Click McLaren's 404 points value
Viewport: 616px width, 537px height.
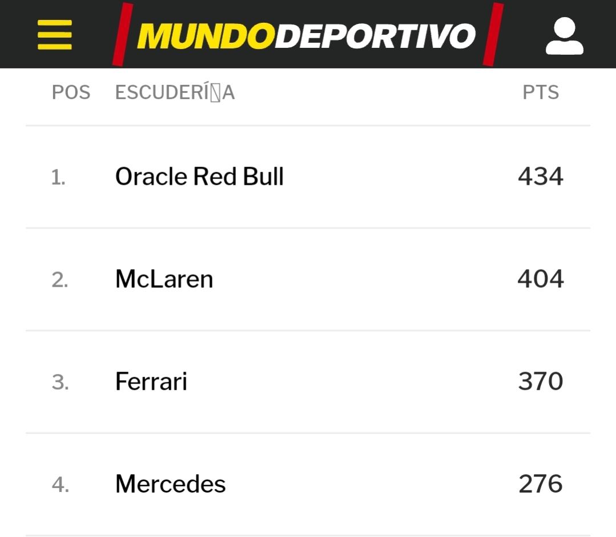[x=540, y=279]
